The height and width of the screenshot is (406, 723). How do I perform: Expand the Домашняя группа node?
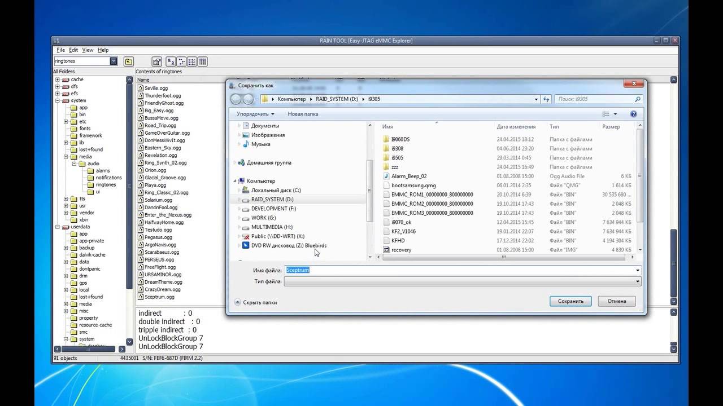click(x=236, y=162)
